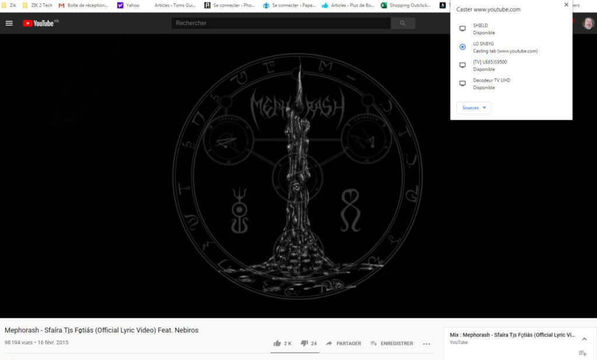The width and height of the screenshot is (597, 360).
Task: Open the user account avatar
Action: 588,23
